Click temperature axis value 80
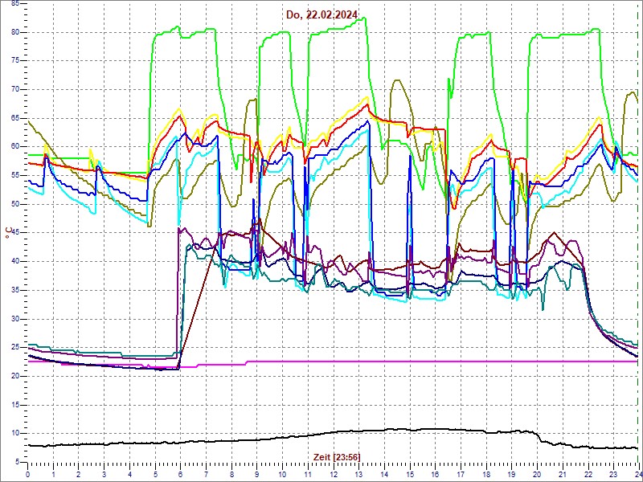 click(15, 32)
